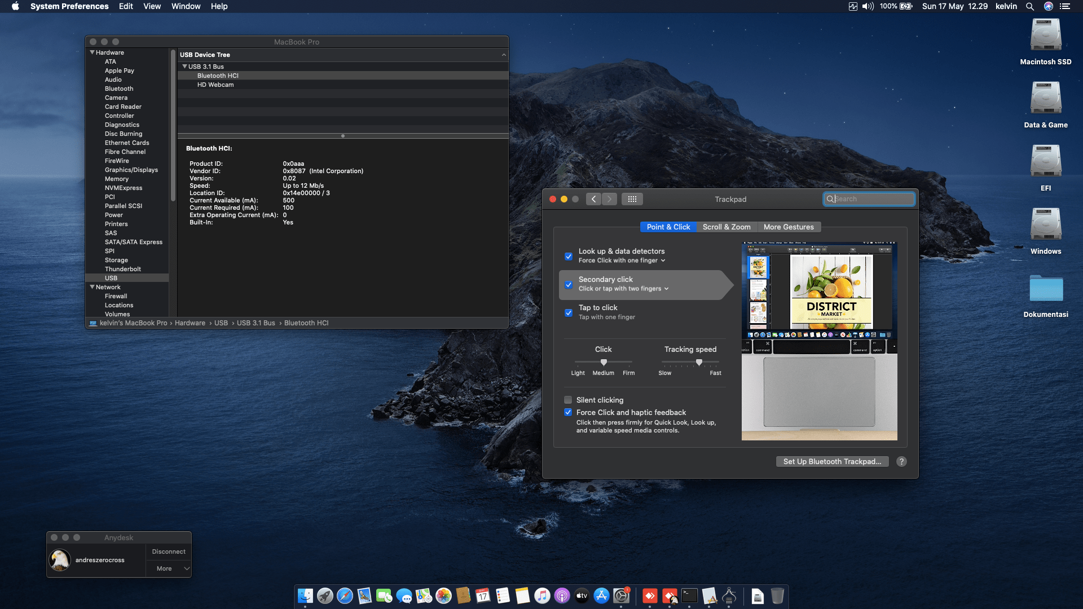Collapse the USB 3.1 Bus tree node
The image size is (1083, 609).
pos(184,67)
